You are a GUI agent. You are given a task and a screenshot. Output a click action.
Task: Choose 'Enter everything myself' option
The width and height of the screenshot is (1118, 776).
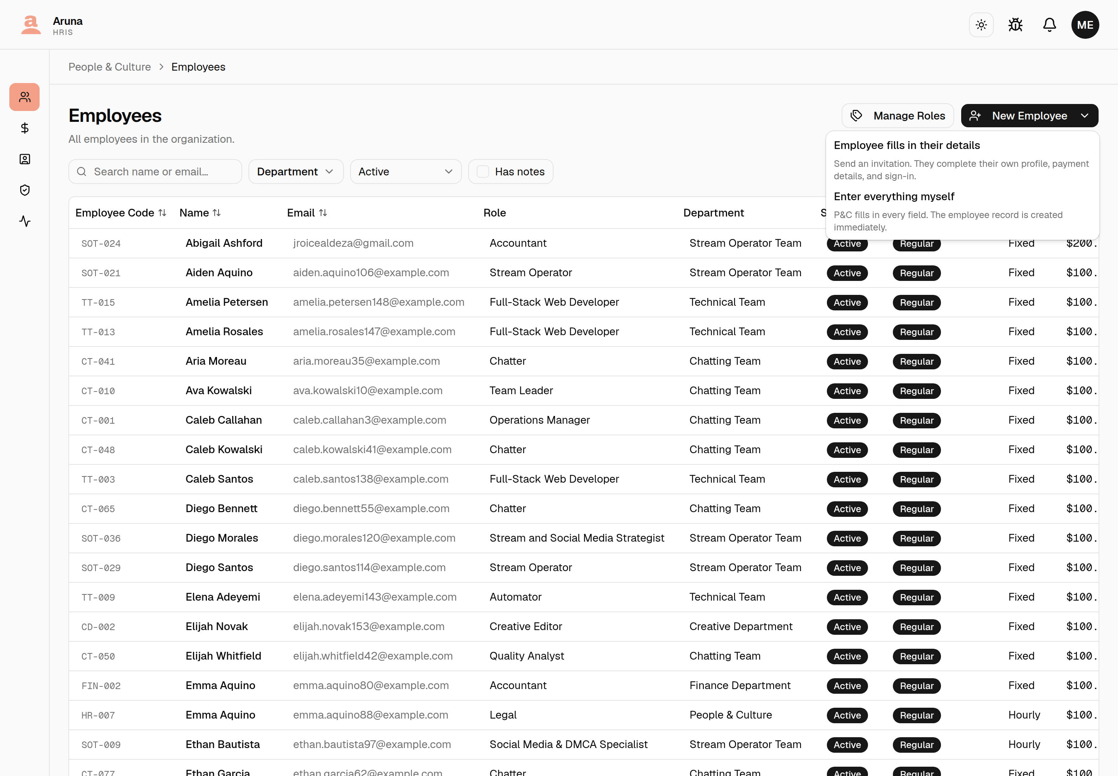(962, 211)
